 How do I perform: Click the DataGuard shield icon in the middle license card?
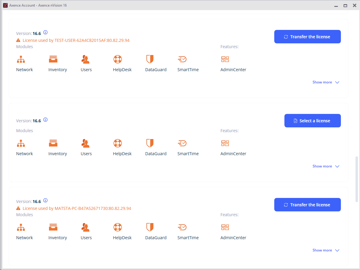[150, 143]
